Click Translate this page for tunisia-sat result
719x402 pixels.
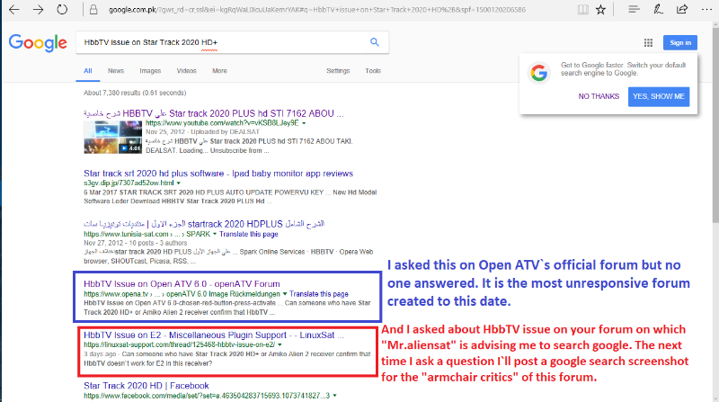(249, 234)
